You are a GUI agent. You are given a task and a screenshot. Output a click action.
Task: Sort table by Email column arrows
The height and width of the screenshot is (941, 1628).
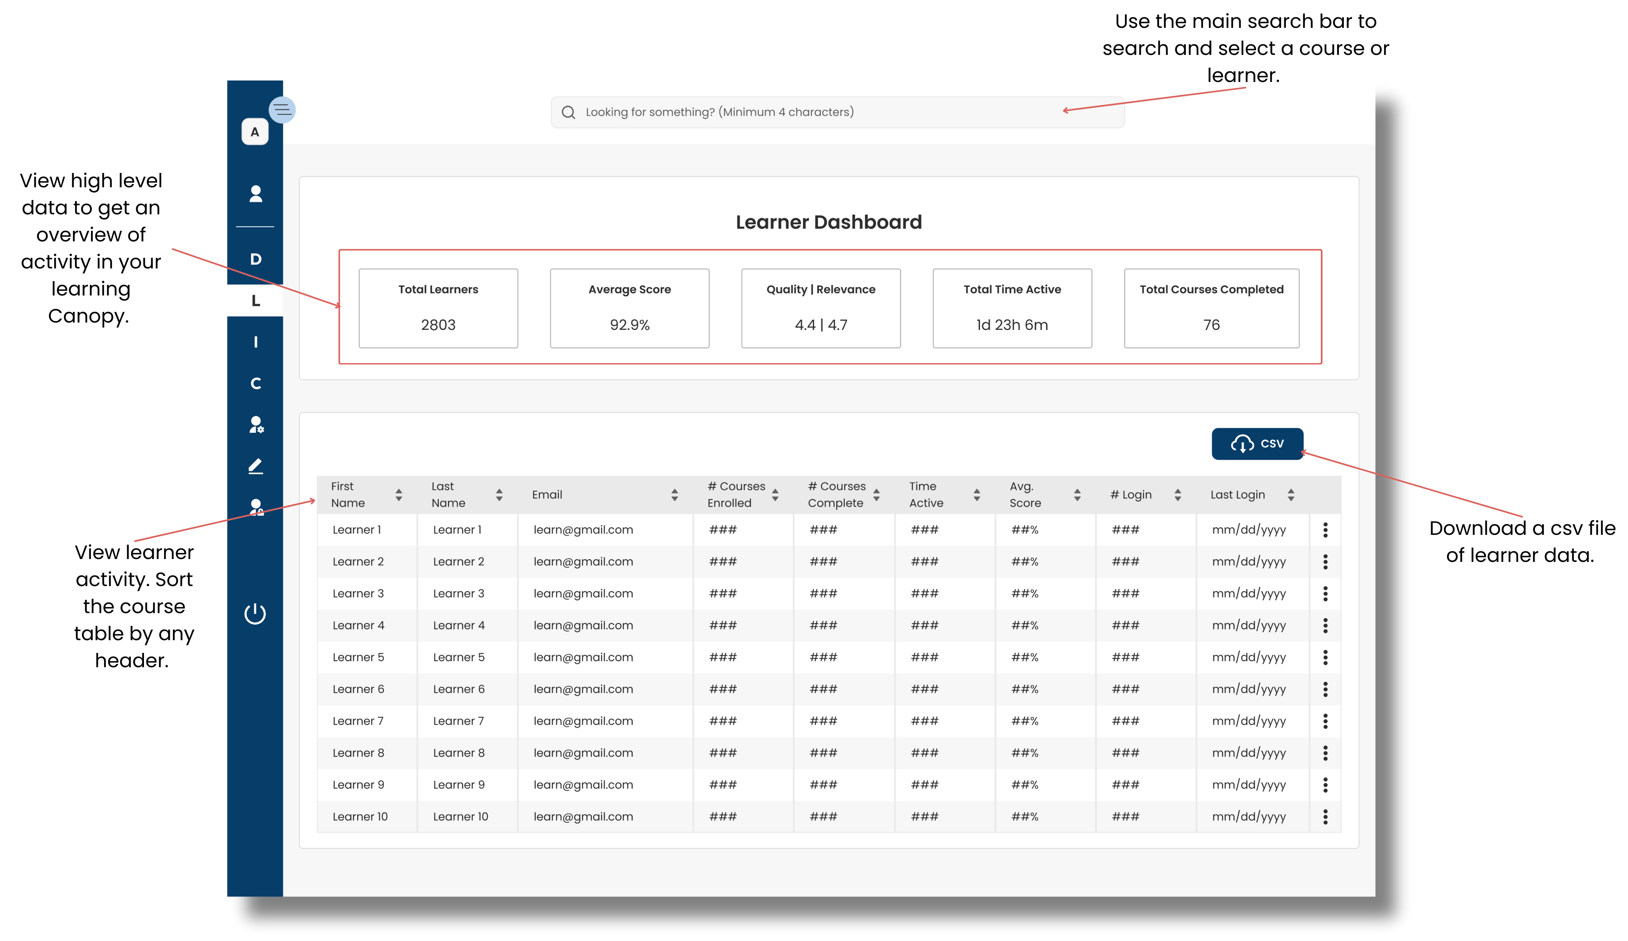(675, 495)
